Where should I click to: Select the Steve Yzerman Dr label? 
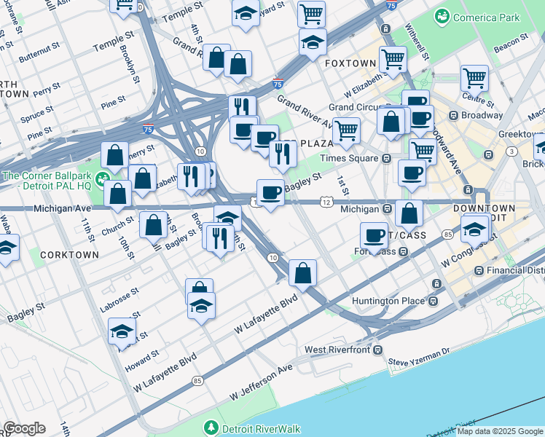419,356
